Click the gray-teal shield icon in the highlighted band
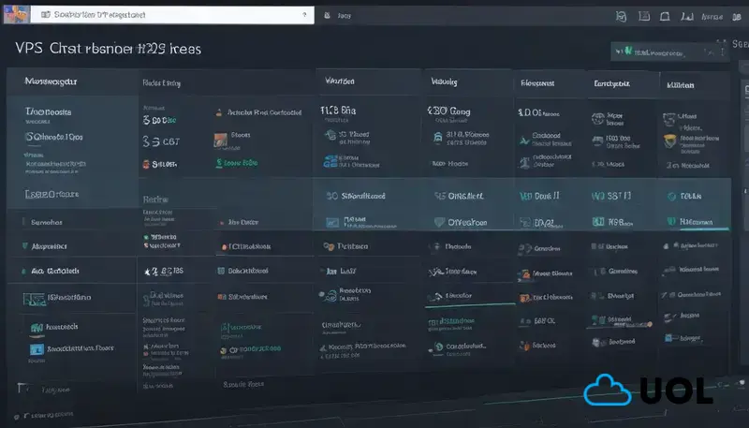Image resolution: width=749 pixels, height=428 pixels. point(439,222)
